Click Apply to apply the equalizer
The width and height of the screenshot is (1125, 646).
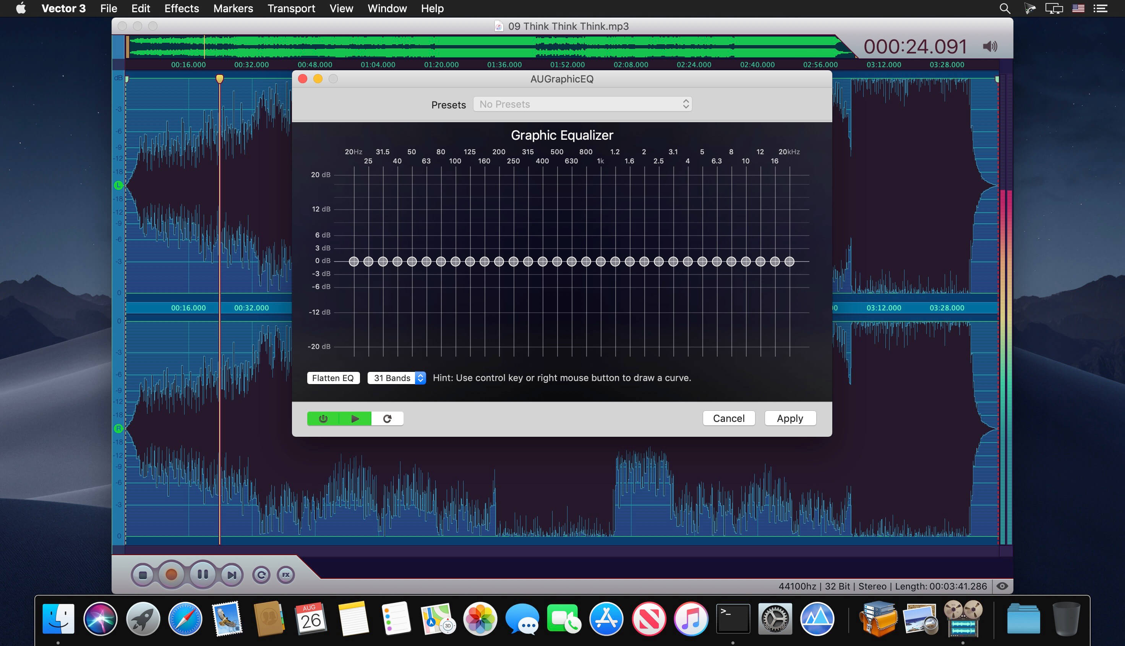[x=790, y=418]
